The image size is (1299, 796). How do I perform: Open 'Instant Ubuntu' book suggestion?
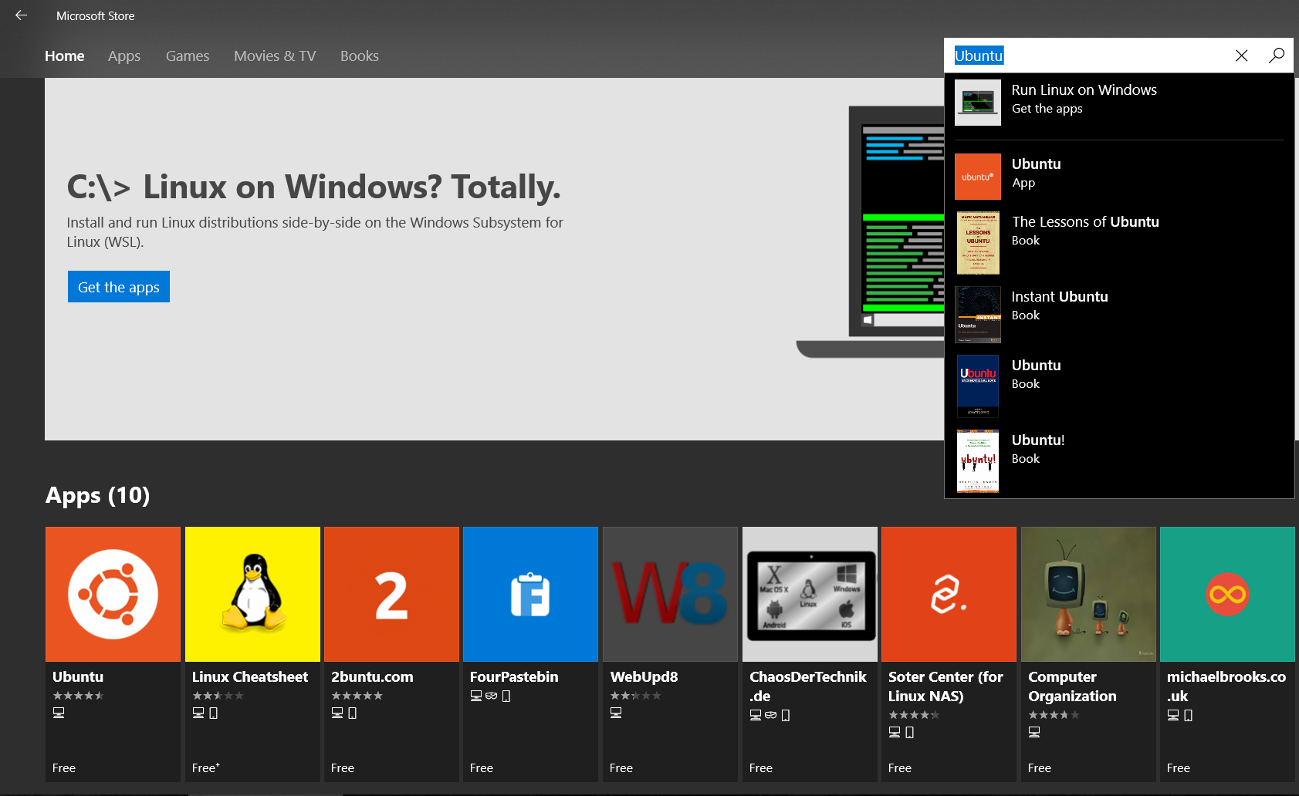[x=1060, y=297]
